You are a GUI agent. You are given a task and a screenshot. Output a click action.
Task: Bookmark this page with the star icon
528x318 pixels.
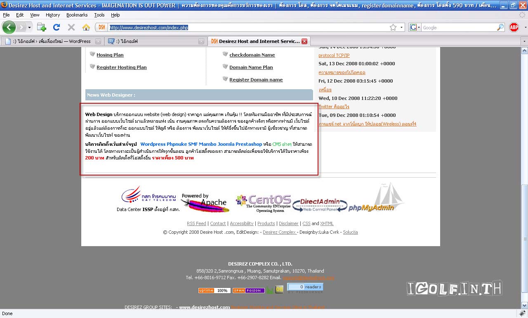click(x=393, y=27)
